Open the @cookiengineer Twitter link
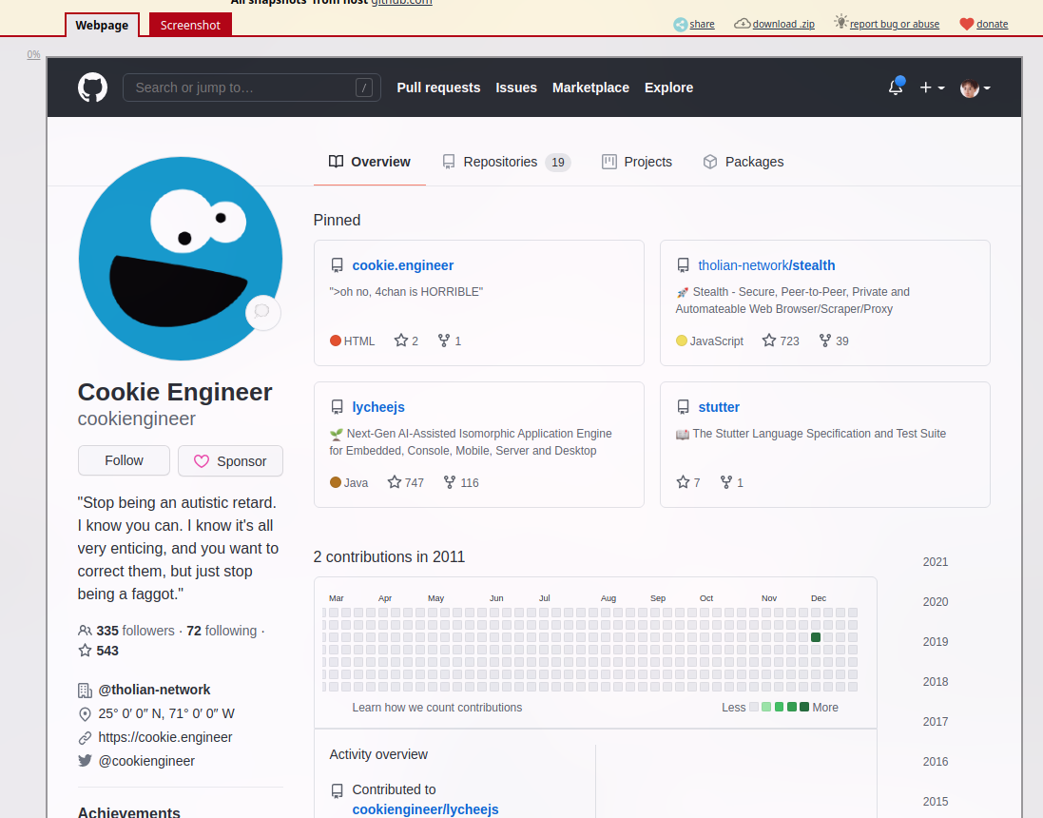The image size is (1043, 818). [146, 761]
